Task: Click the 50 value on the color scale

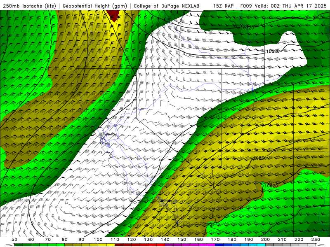Action: 14,240
